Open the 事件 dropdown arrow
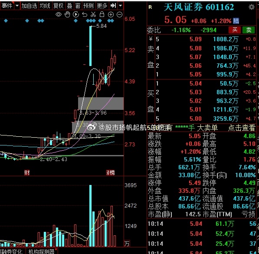259x254 pixels. (x=17, y=6)
